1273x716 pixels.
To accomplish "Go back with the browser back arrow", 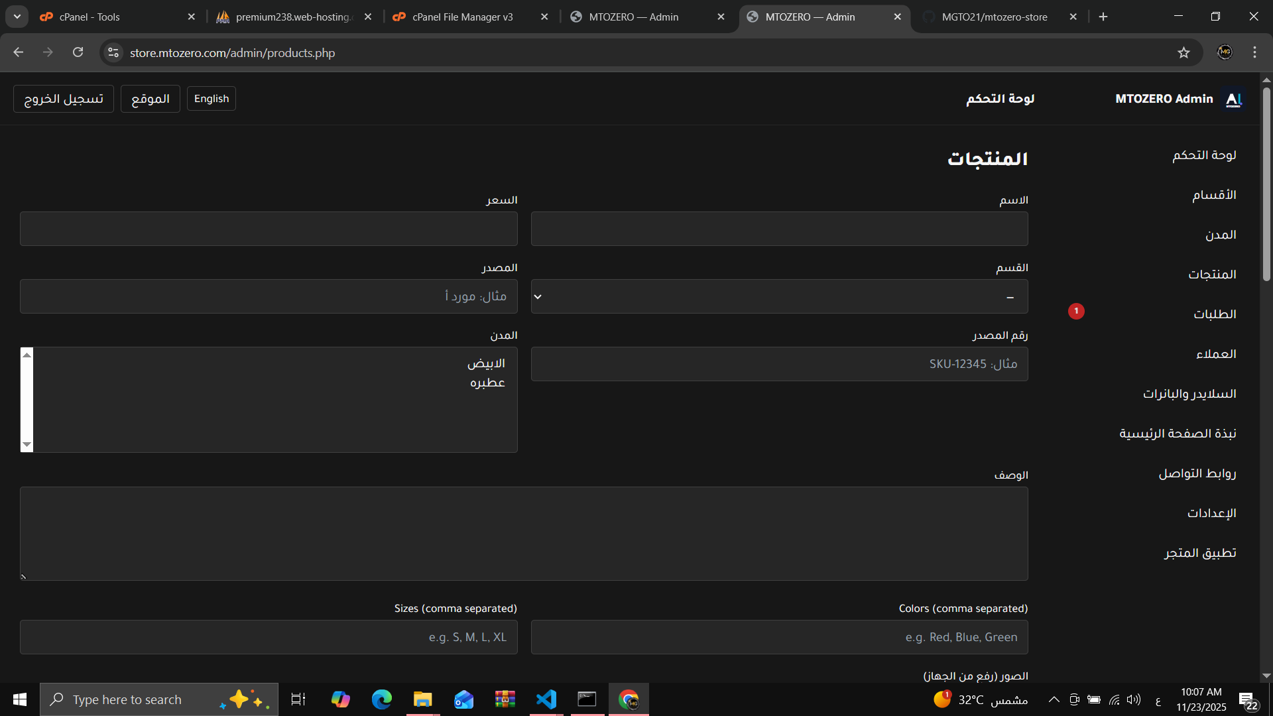I will point(19,52).
